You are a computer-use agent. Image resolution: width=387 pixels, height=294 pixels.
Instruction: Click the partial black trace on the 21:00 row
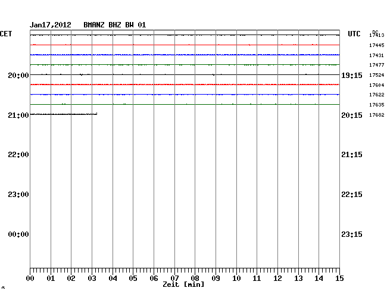tap(64, 114)
